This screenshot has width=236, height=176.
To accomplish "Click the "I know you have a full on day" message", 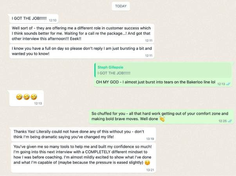I will point(78,50).
